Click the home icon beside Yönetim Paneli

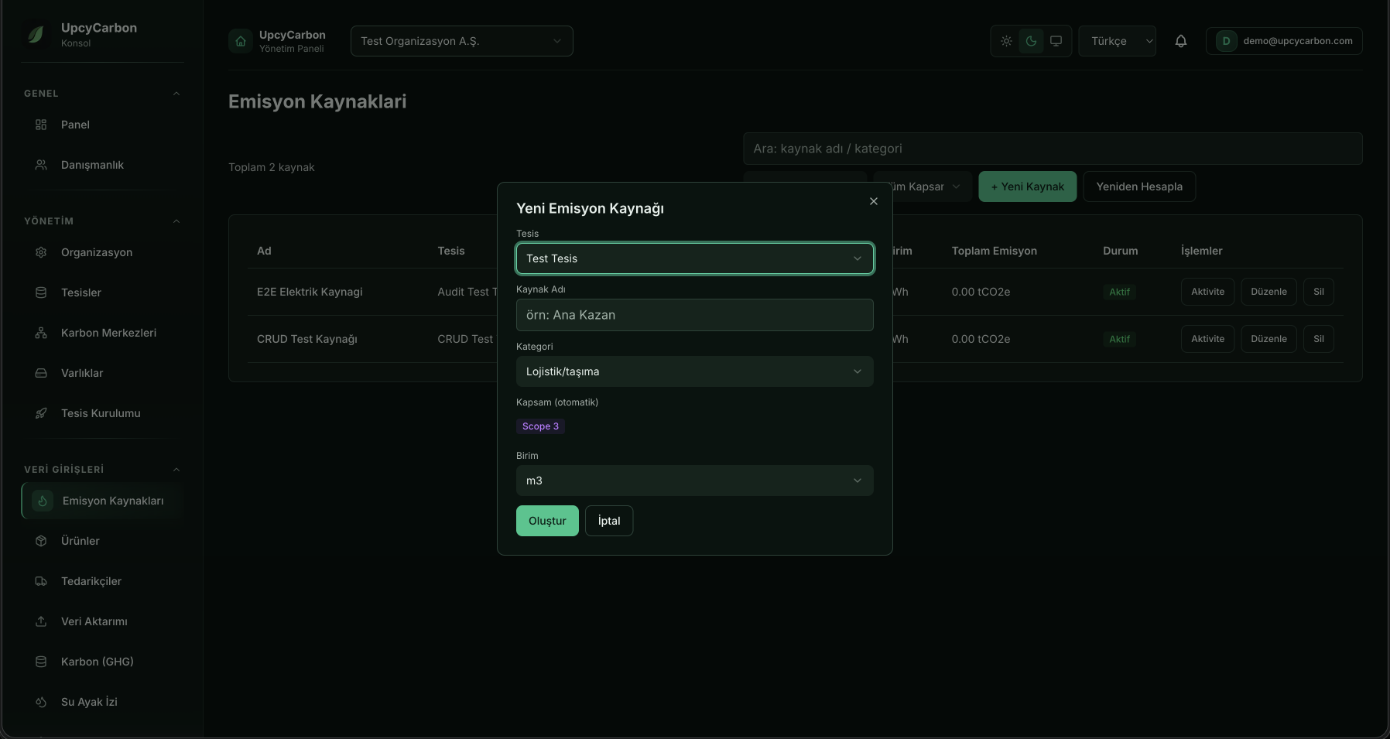[x=241, y=41]
